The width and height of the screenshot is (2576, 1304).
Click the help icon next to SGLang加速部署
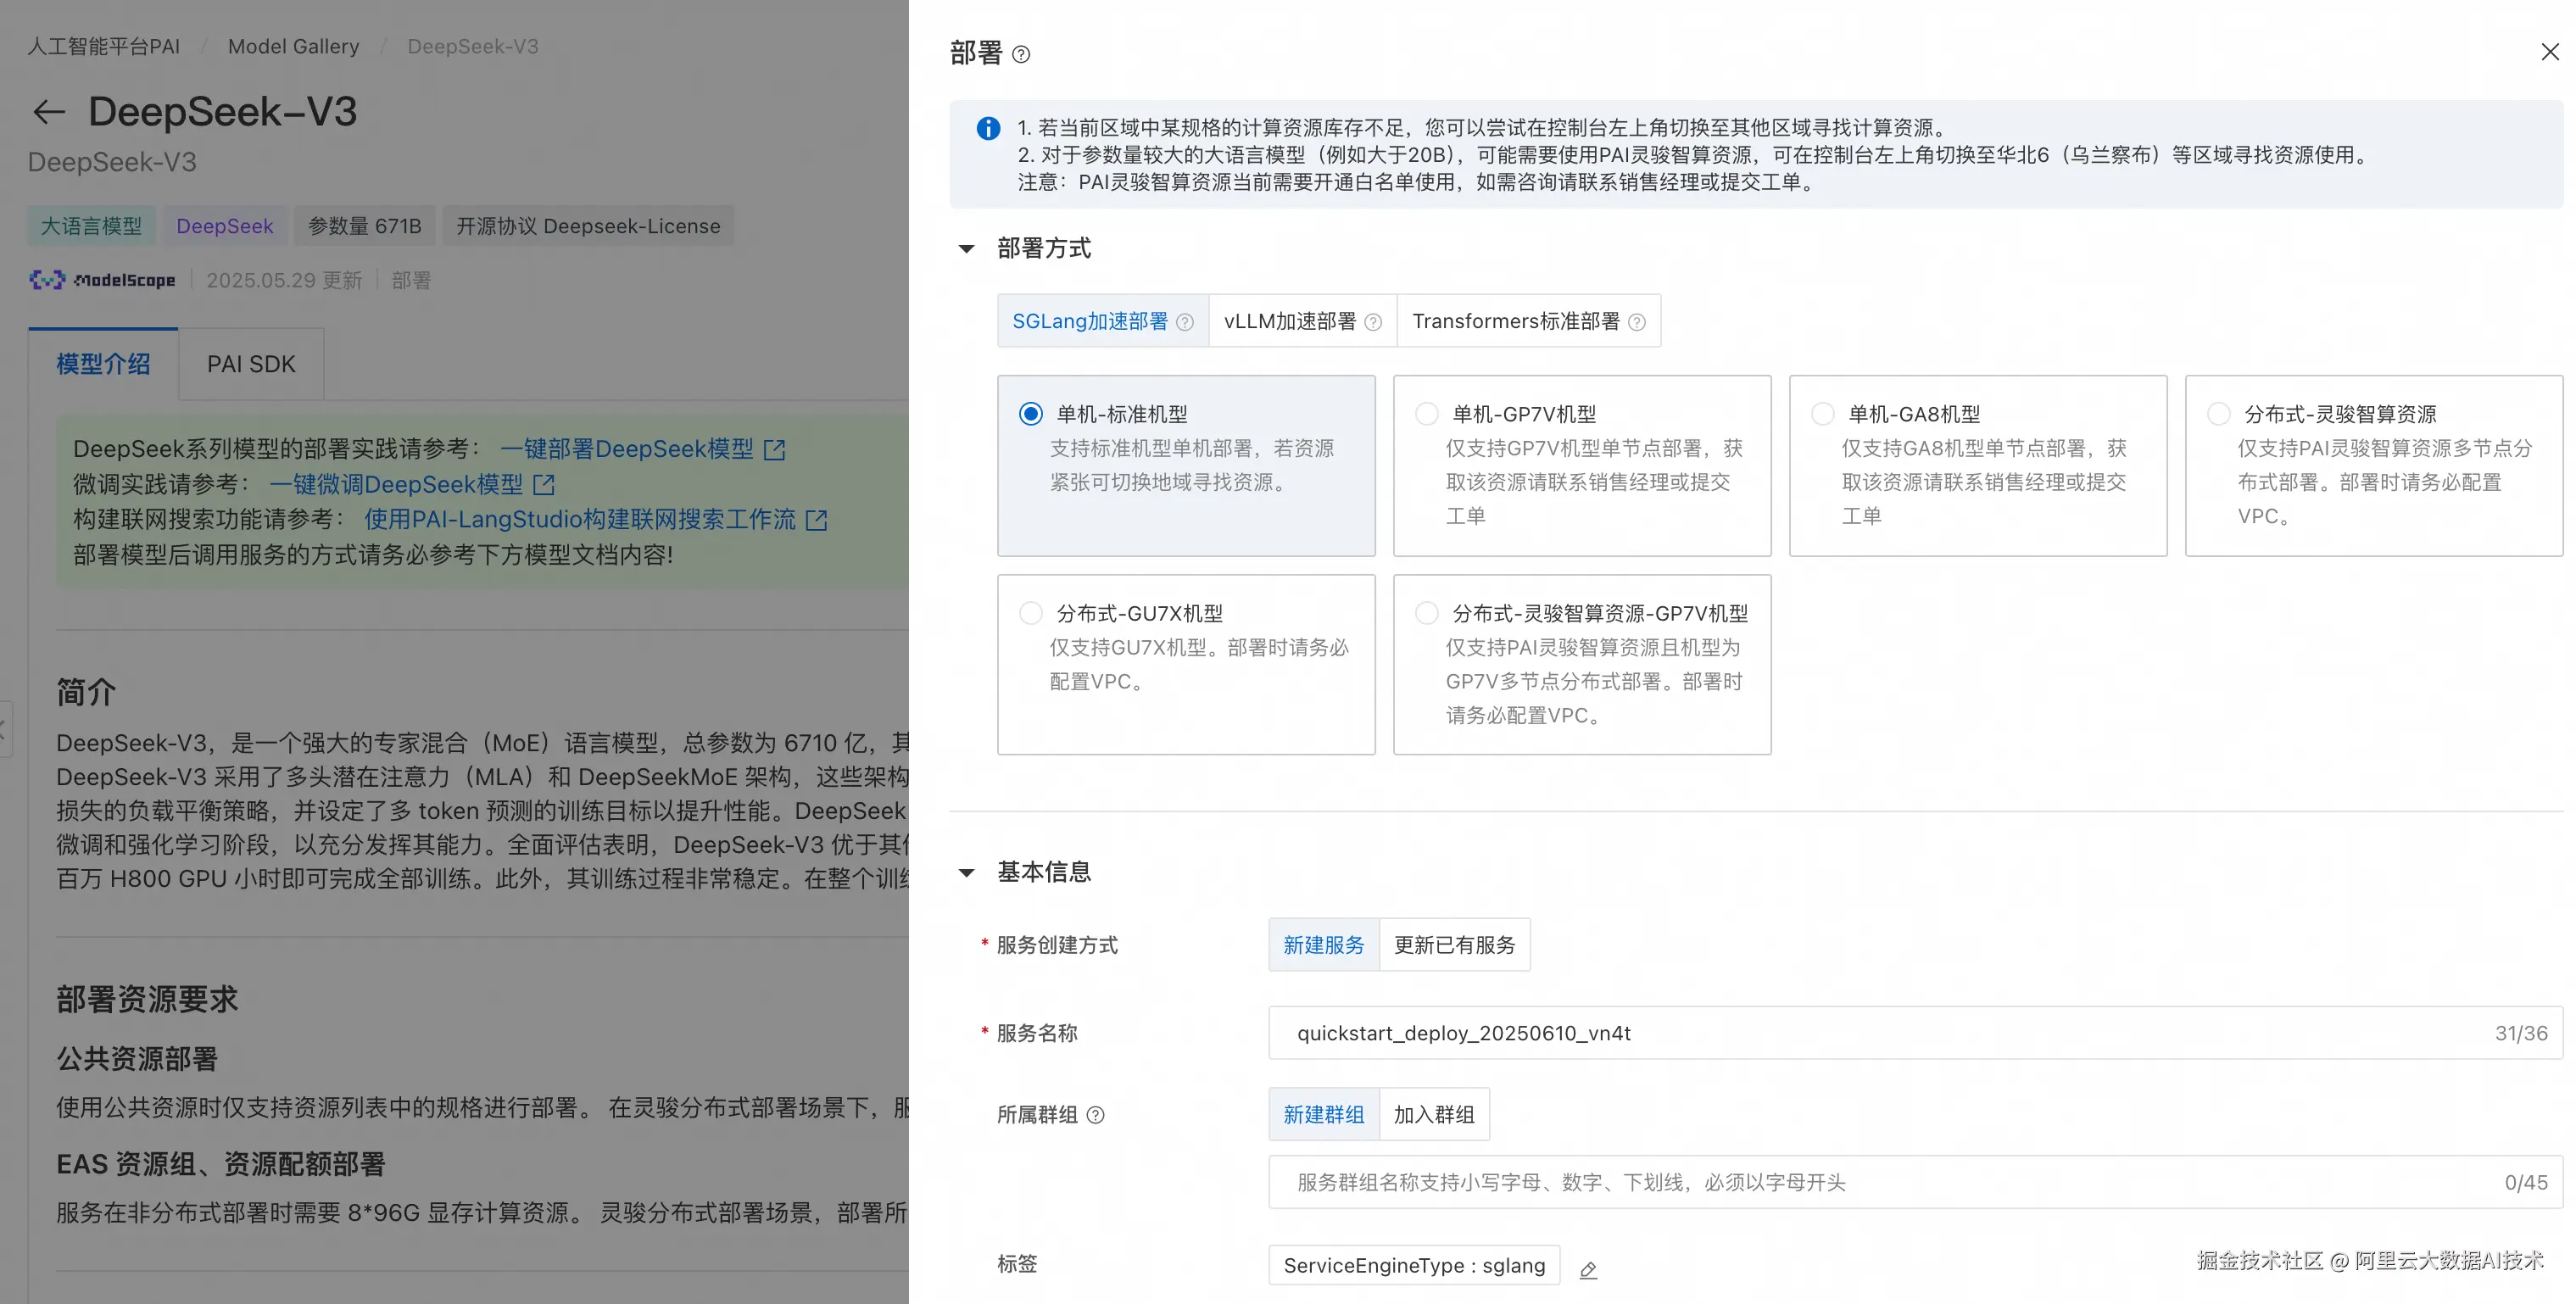coord(1185,322)
